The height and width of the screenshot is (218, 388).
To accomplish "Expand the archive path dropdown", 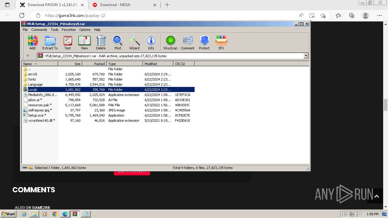I will pos(306,56).
